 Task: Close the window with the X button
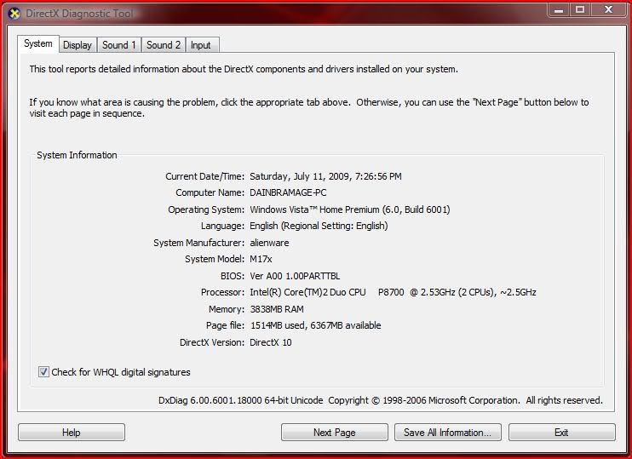(609, 9)
